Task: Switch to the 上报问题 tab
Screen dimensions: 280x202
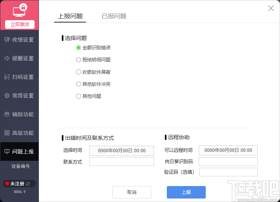Action: click(70, 16)
